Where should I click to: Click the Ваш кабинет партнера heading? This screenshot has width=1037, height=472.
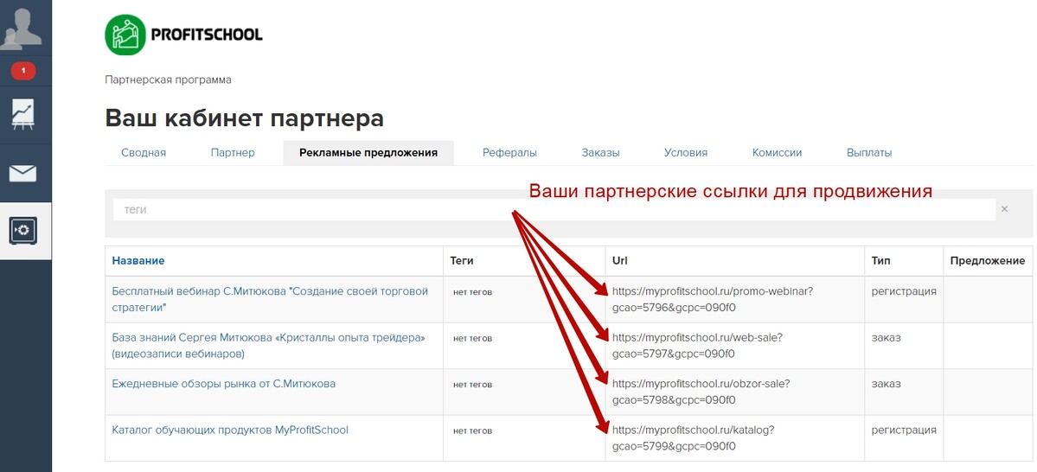(x=244, y=119)
